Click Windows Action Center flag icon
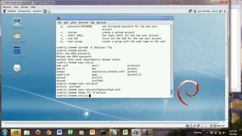The width and height of the screenshot is (242, 136). click(211, 133)
